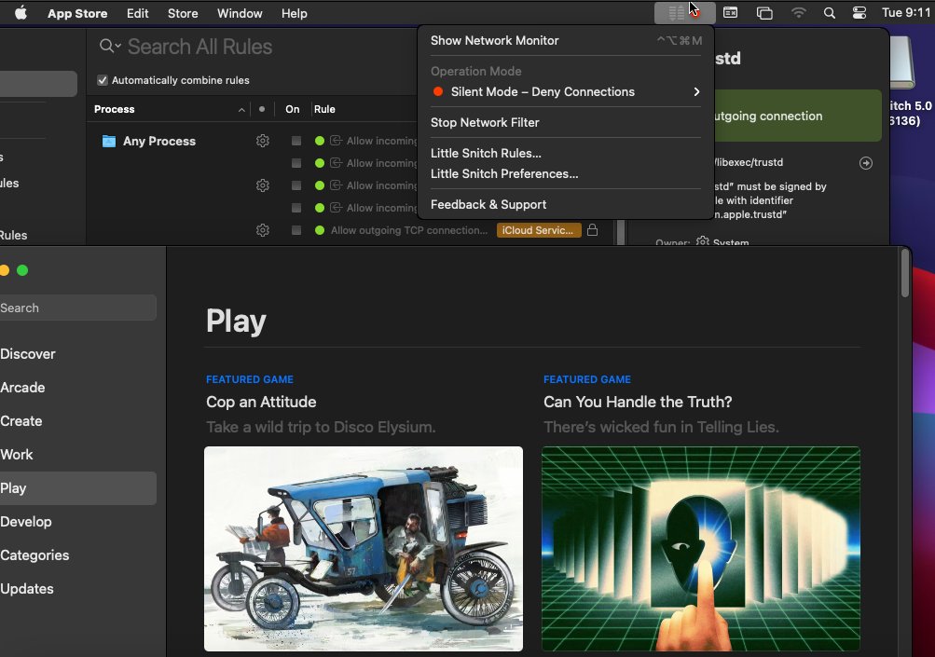The image size is (935, 657).
Task: Click the arrow circle icon beside /libexec/trustd
Action: [x=866, y=163]
